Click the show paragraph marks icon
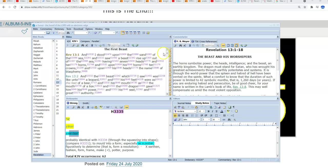The height and width of the screenshot is (168, 328). point(233,107)
